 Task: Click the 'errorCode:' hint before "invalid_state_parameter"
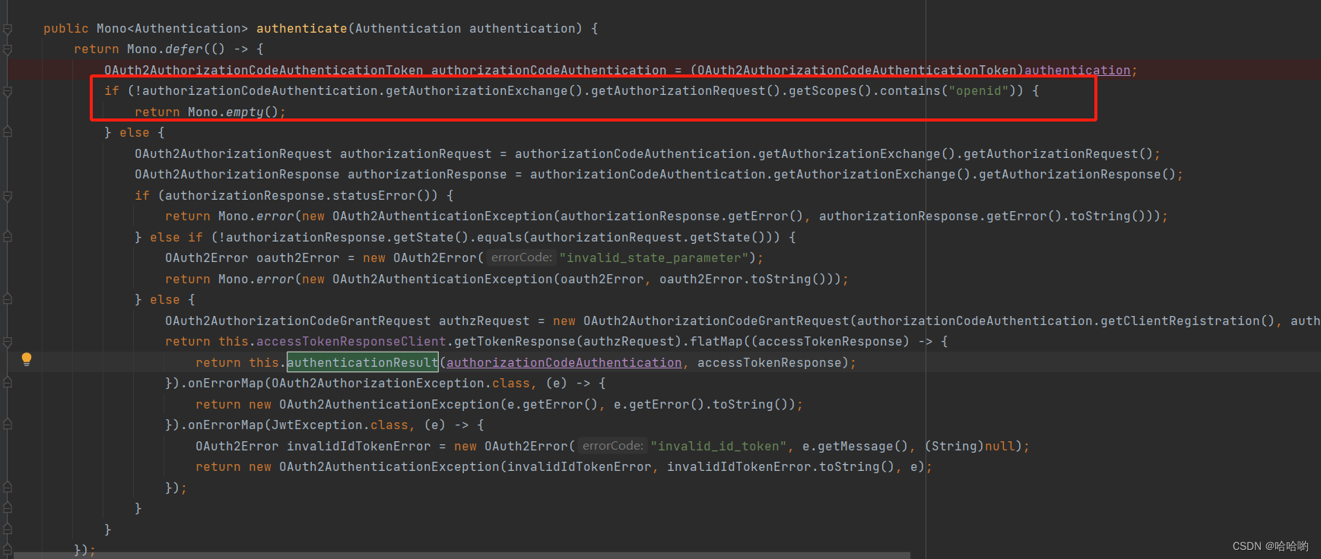522,257
